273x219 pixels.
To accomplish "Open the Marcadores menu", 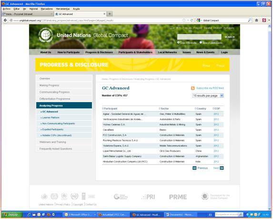I will [x=47, y=9].
